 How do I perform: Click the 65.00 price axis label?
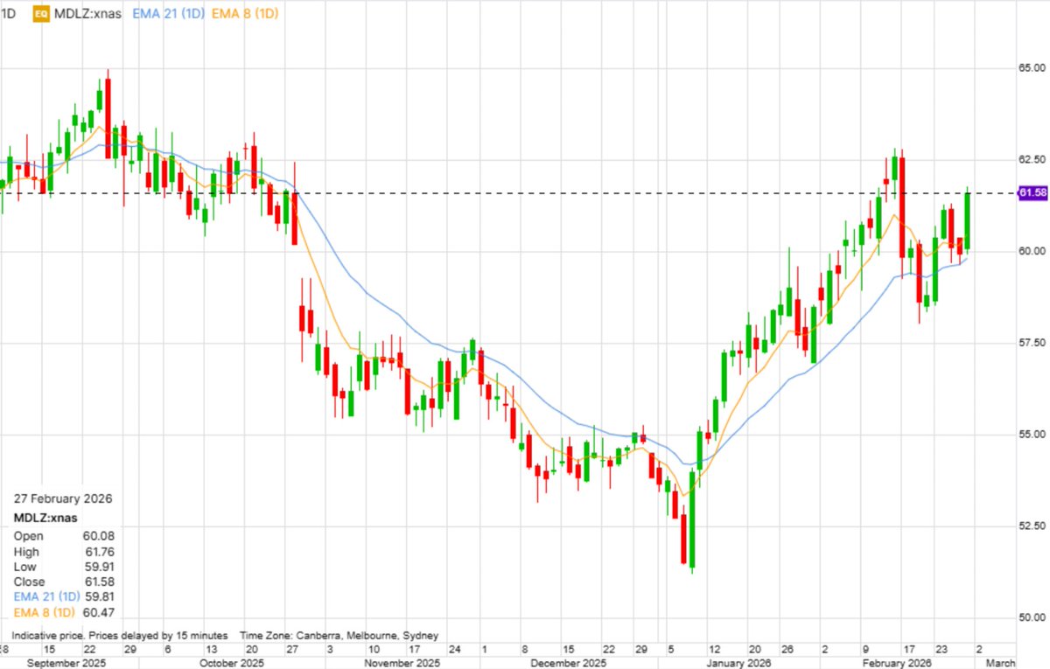(x=1033, y=68)
